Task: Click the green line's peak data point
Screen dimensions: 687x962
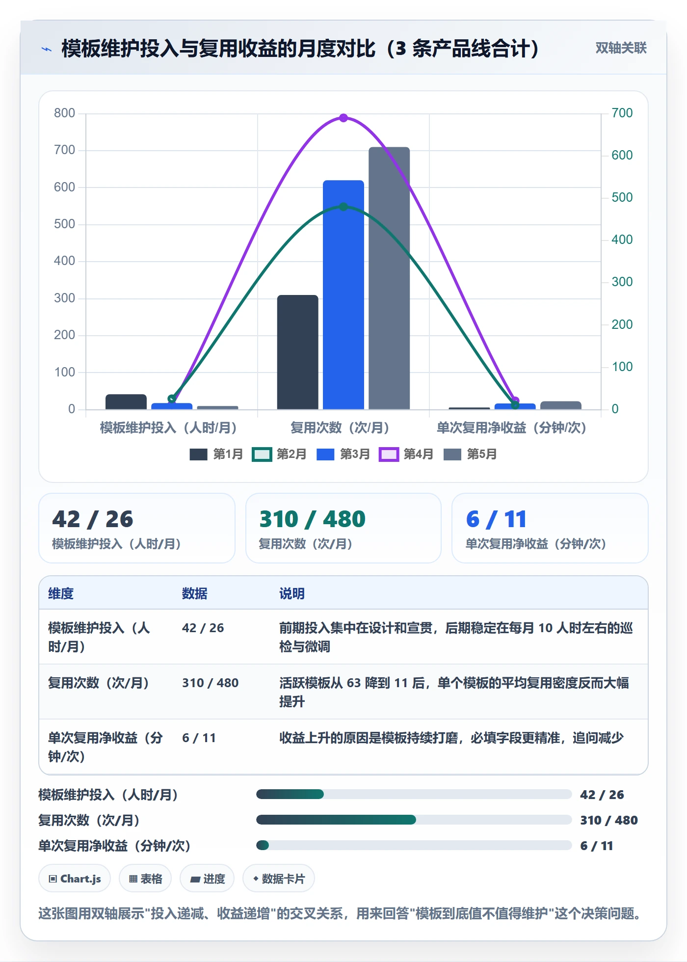Action: pyautogui.click(x=343, y=207)
